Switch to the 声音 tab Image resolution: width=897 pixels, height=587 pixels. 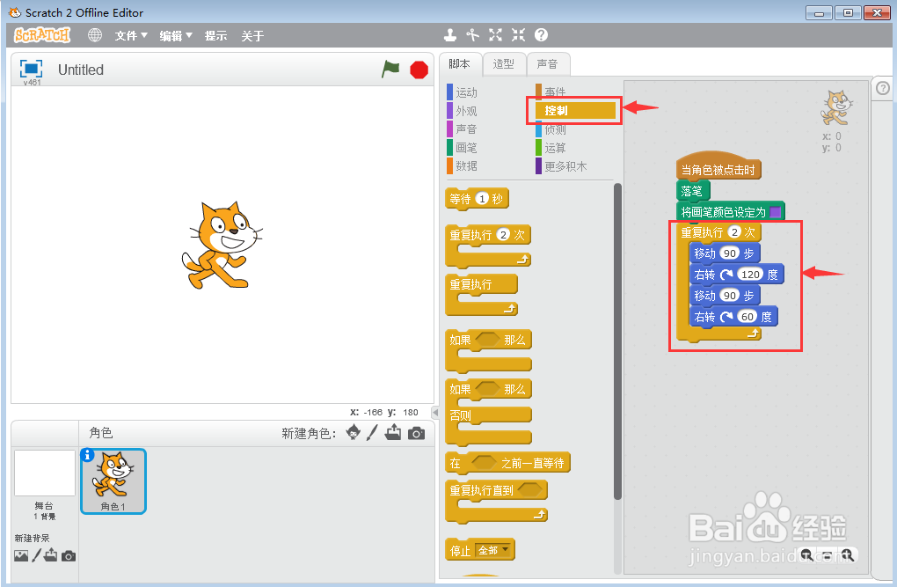tap(548, 63)
